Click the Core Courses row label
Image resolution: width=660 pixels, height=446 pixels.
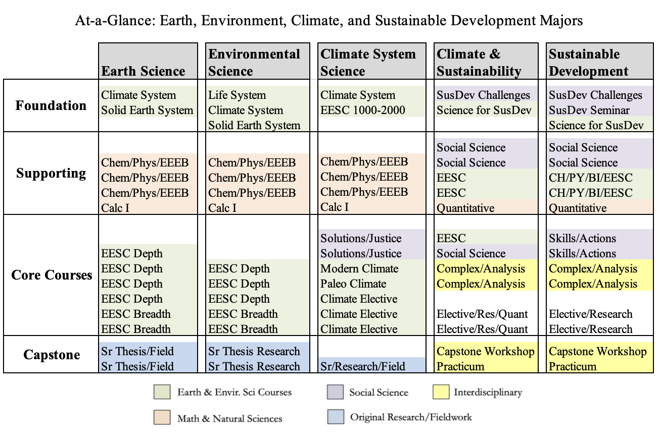tap(52, 275)
